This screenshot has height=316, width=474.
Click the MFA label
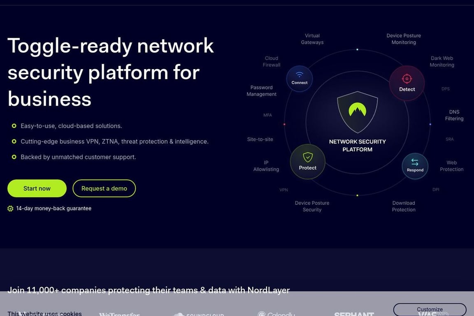pos(267,115)
